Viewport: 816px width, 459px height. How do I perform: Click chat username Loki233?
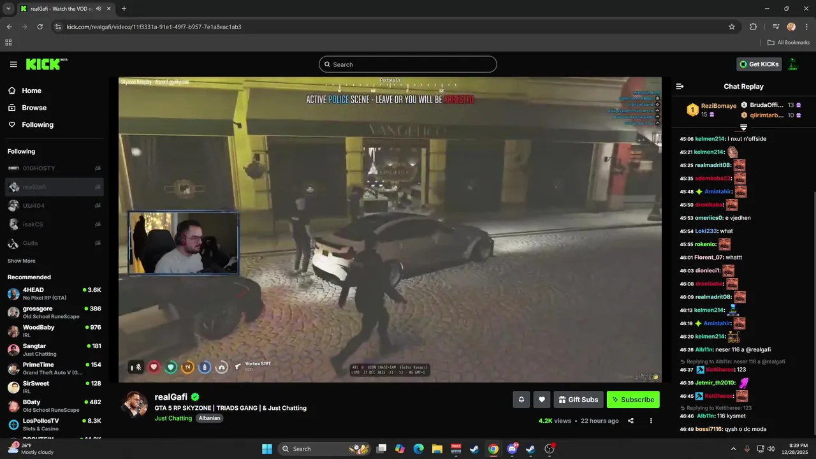(706, 231)
